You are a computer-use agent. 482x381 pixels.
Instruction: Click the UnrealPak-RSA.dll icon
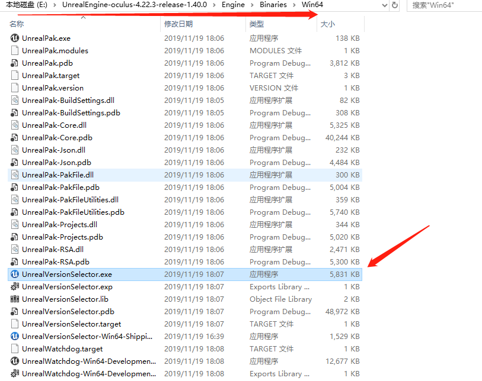[x=15, y=250]
